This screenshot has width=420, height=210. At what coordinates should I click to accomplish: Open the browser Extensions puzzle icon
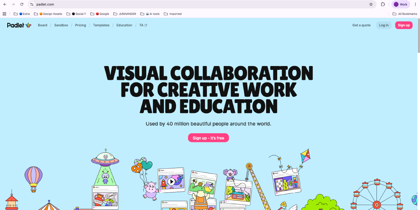tap(383, 5)
